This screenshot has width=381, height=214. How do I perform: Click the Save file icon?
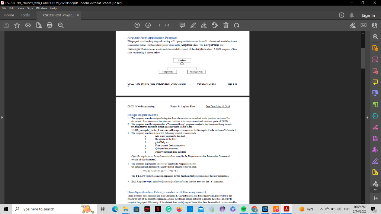point(6,25)
